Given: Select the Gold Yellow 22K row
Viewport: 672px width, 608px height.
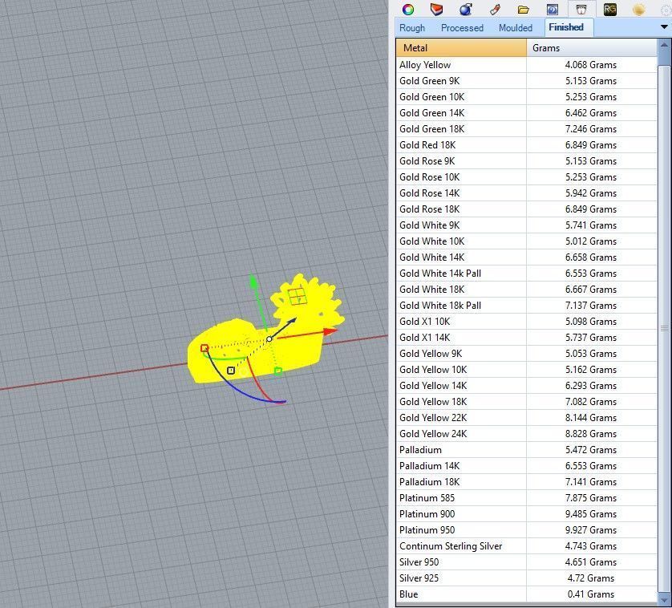Looking at the screenshot, I should pyautogui.click(x=526, y=418).
